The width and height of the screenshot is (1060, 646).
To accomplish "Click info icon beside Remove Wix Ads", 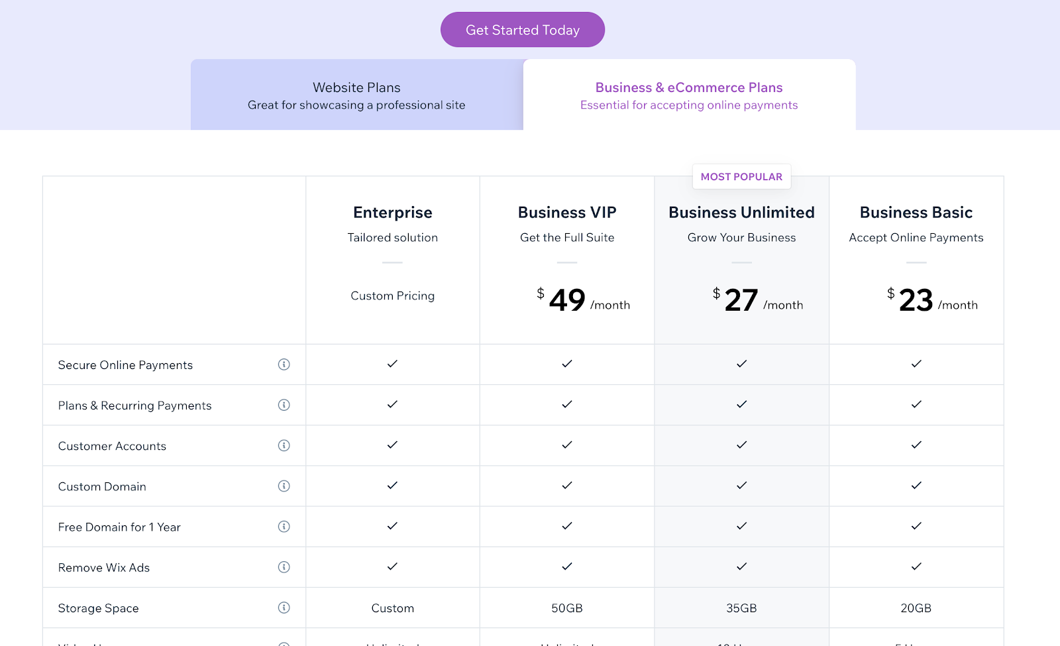I will (284, 567).
